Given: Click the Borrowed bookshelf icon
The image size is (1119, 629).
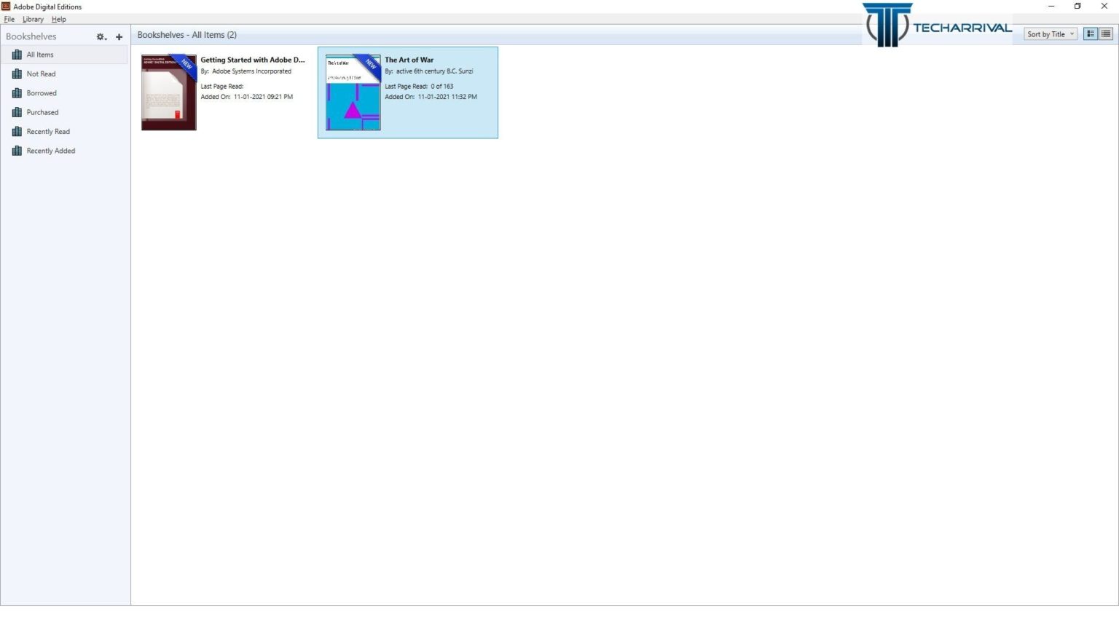Looking at the screenshot, I should point(17,93).
